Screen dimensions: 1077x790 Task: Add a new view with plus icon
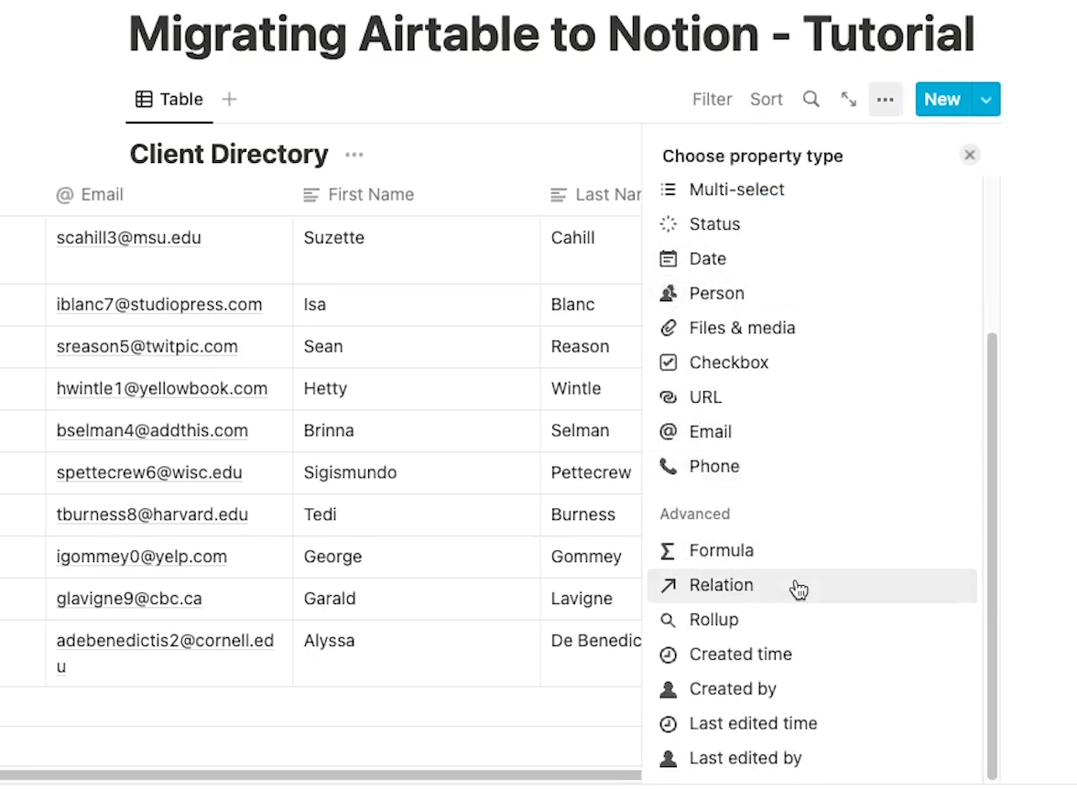229,100
